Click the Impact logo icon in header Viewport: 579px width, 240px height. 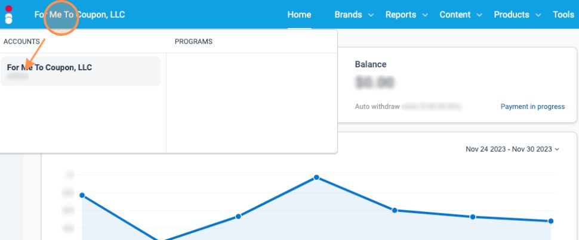[x=8, y=14]
